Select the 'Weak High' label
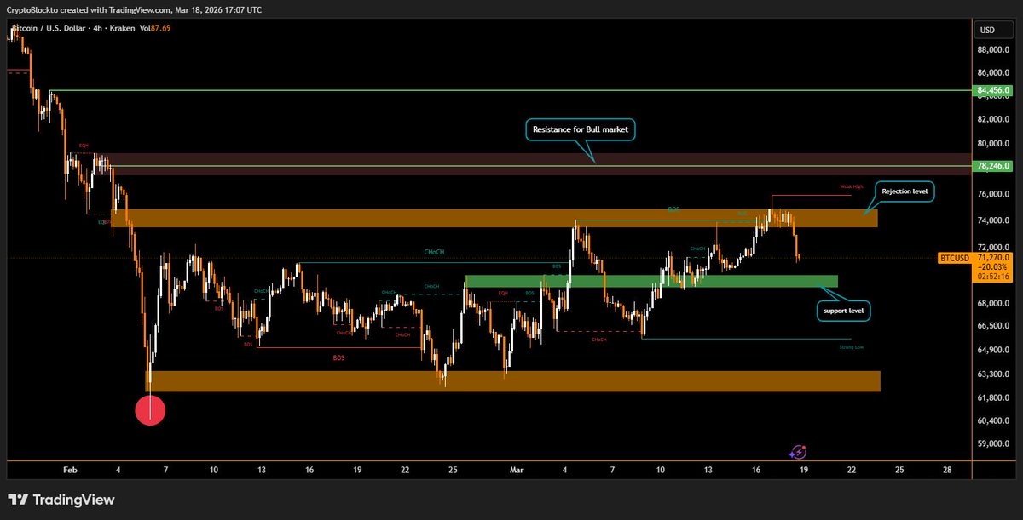This screenshot has width=1023, height=520. [x=852, y=186]
